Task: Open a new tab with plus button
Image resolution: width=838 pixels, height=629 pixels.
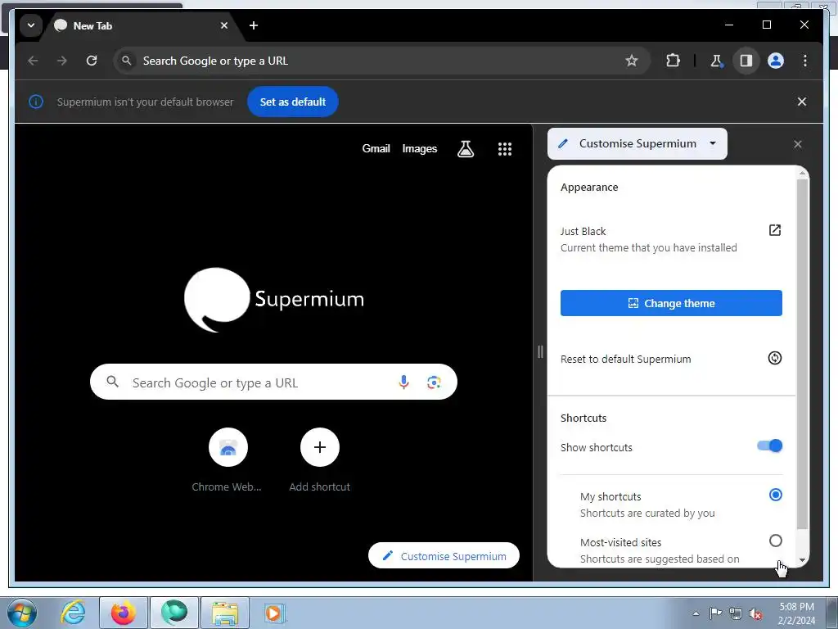Action: 254,25
